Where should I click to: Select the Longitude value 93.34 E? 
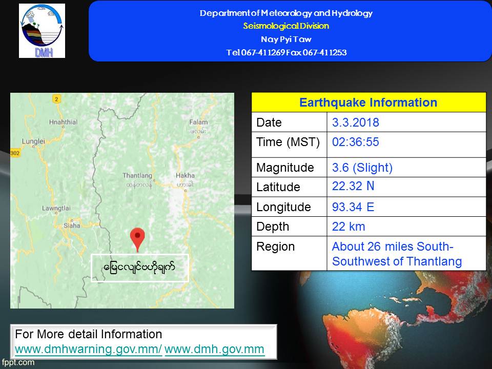pos(353,207)
